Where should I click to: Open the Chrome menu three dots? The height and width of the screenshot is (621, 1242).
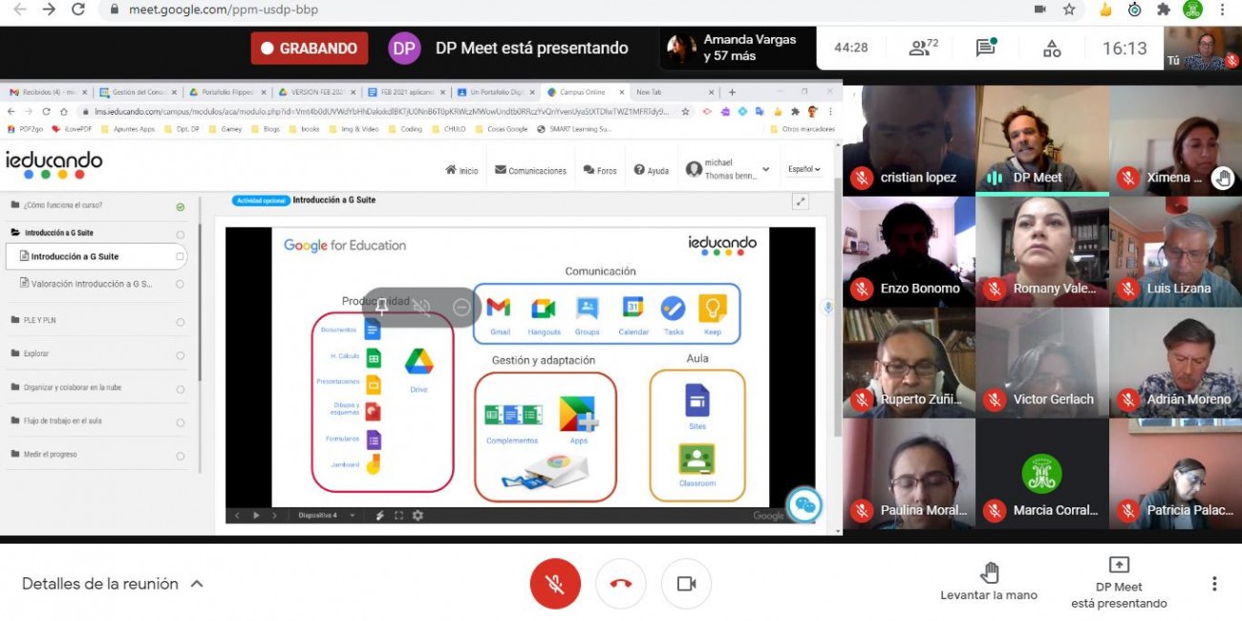coord(1222,10)
